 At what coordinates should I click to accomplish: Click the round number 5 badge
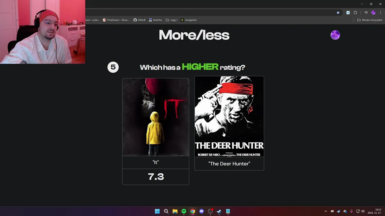(113, 67)
